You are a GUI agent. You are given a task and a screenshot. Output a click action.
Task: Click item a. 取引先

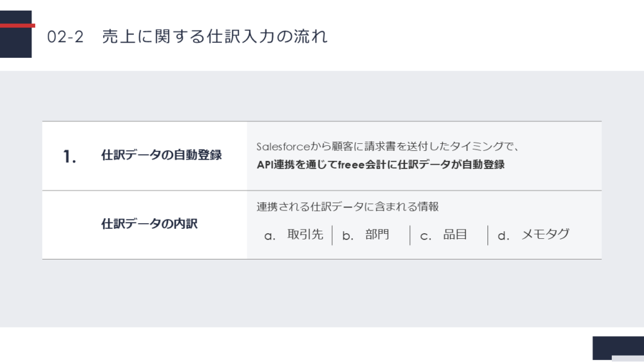tap(294, 235)
